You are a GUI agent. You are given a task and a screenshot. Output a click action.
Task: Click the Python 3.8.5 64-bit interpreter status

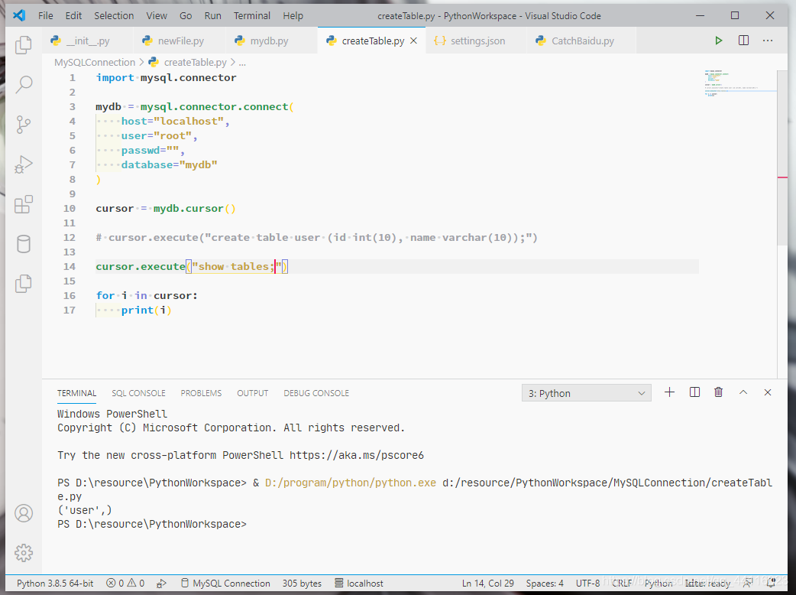[55, 584]
